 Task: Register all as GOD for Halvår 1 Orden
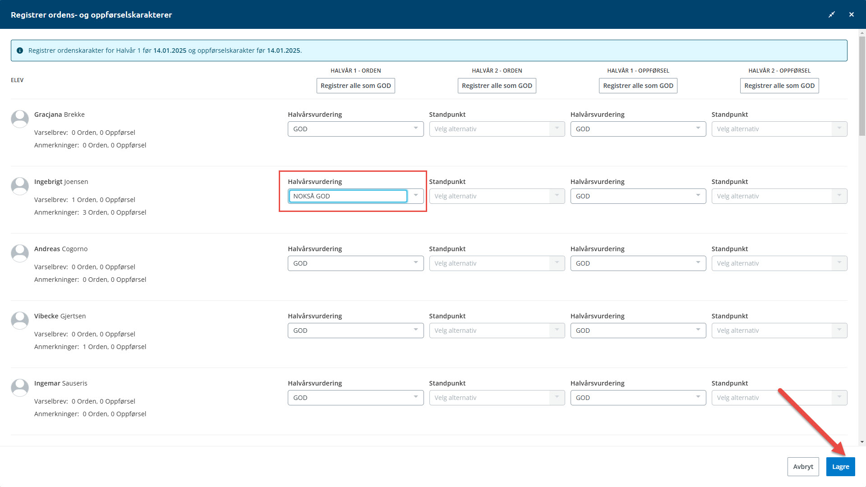click(x=355, y=86)
